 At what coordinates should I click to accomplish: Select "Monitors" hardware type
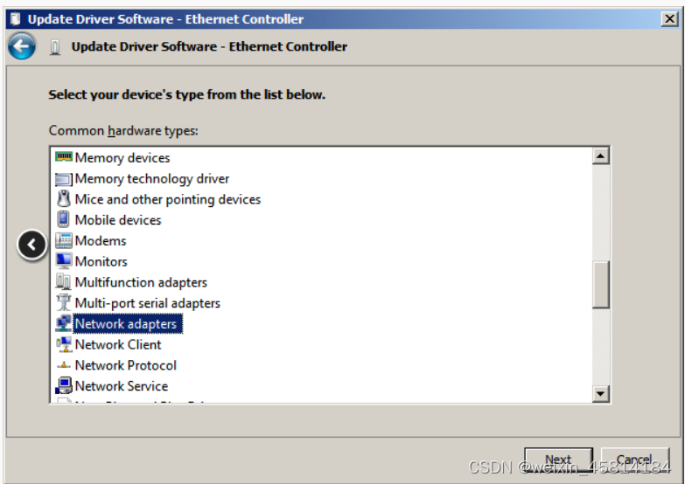(101, 261)
